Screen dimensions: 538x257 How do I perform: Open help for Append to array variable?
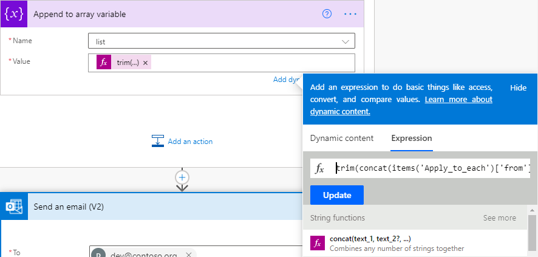(327, 14)
